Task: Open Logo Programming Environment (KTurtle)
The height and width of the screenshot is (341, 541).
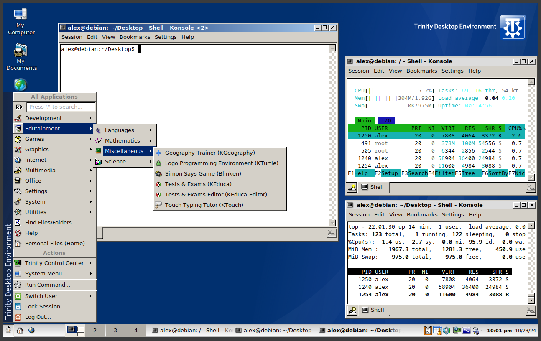Action: coord(221,163)
